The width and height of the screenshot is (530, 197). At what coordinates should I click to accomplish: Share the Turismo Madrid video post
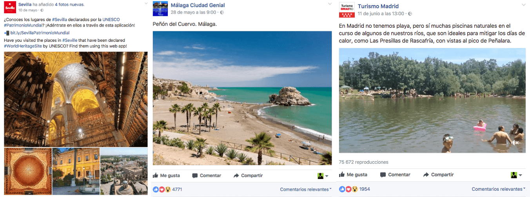click(439, 175)
